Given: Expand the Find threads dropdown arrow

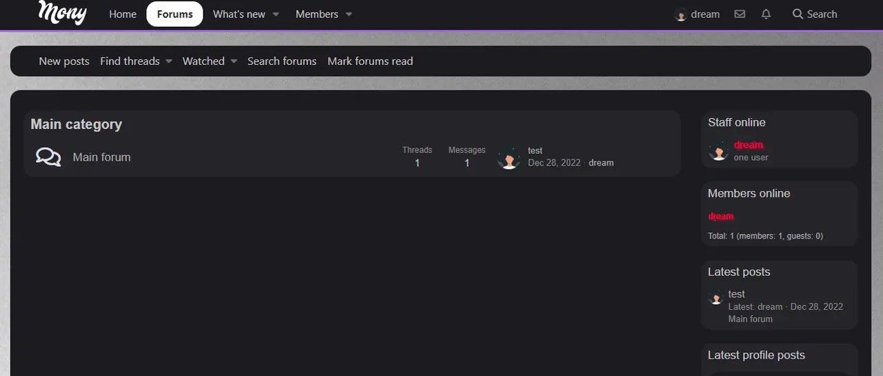Looking at the screenshot, I should pos(168,61).
